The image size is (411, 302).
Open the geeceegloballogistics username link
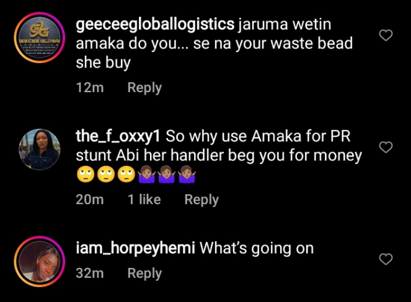(x=155, y=25)
